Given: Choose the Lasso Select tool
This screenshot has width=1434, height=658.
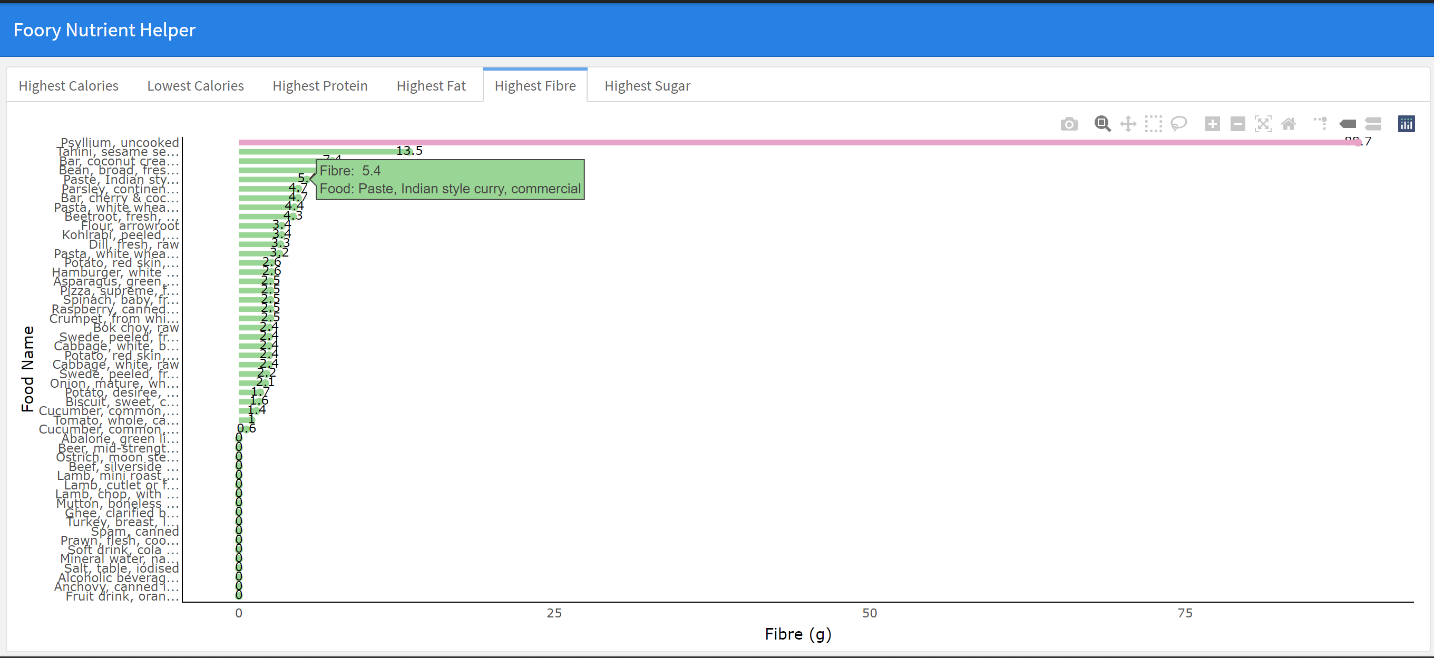Looking at the screenshot, I should point(1178,124).
